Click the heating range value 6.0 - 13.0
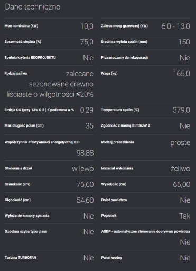 [x=175, y=26]
